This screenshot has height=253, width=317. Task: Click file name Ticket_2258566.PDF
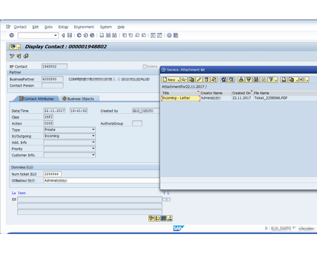click(271, 98)
